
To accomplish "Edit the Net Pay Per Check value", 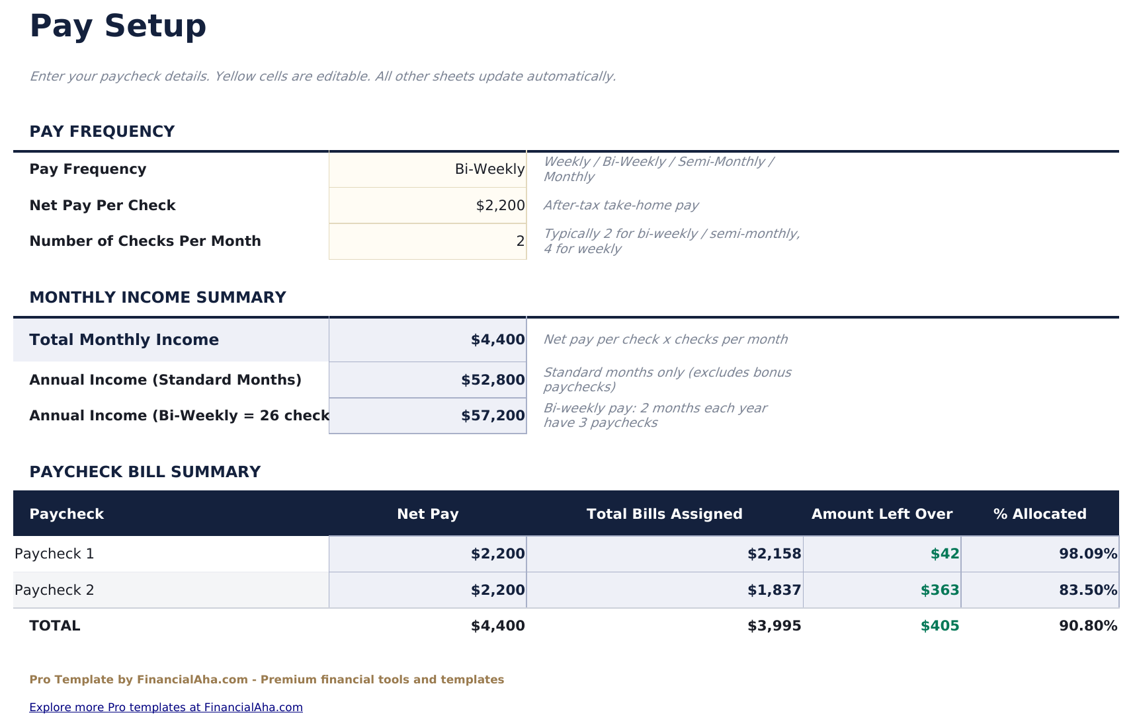I will [x=427, y=205].
